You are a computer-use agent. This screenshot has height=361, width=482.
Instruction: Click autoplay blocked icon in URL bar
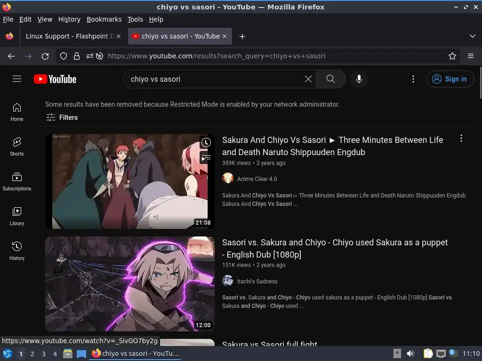[99, 56]
